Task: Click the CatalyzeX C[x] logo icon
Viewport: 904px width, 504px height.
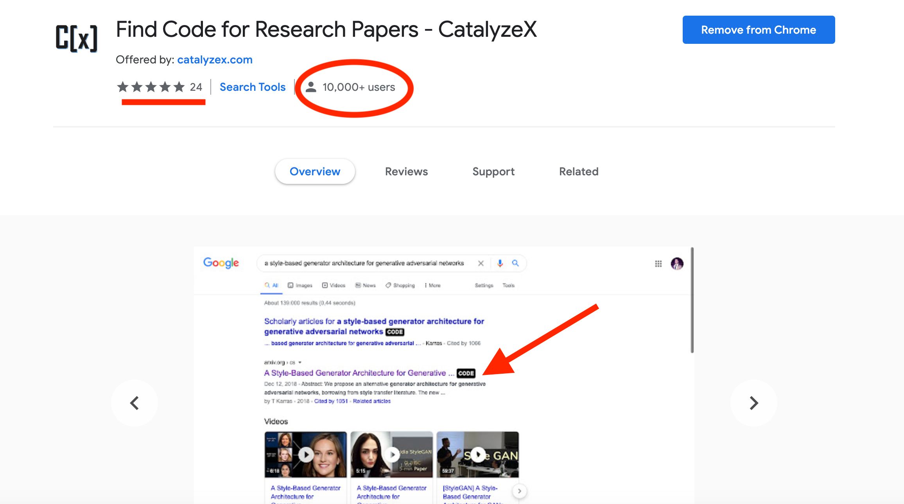Action: 76,38
